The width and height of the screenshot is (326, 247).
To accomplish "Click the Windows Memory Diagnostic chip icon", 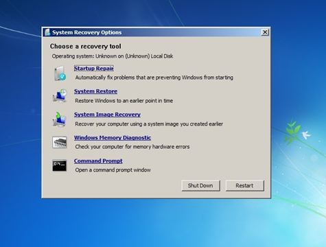I will tap(60, 142).
